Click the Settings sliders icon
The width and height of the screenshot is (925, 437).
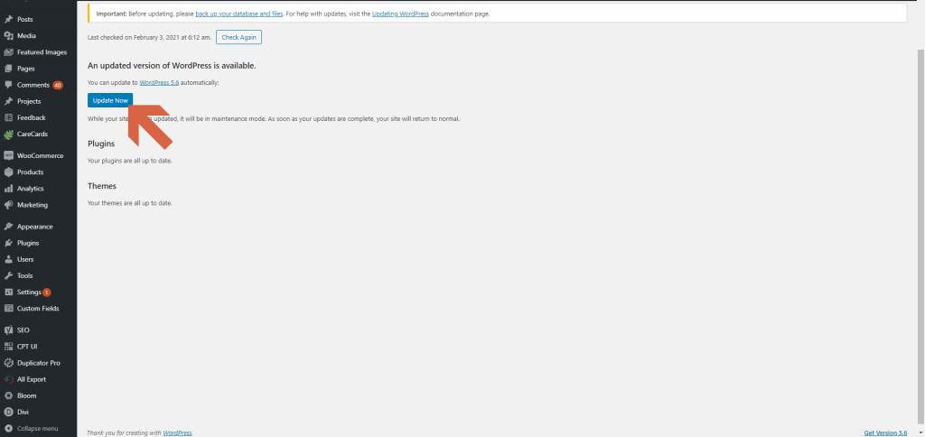(x=8, y=292)
